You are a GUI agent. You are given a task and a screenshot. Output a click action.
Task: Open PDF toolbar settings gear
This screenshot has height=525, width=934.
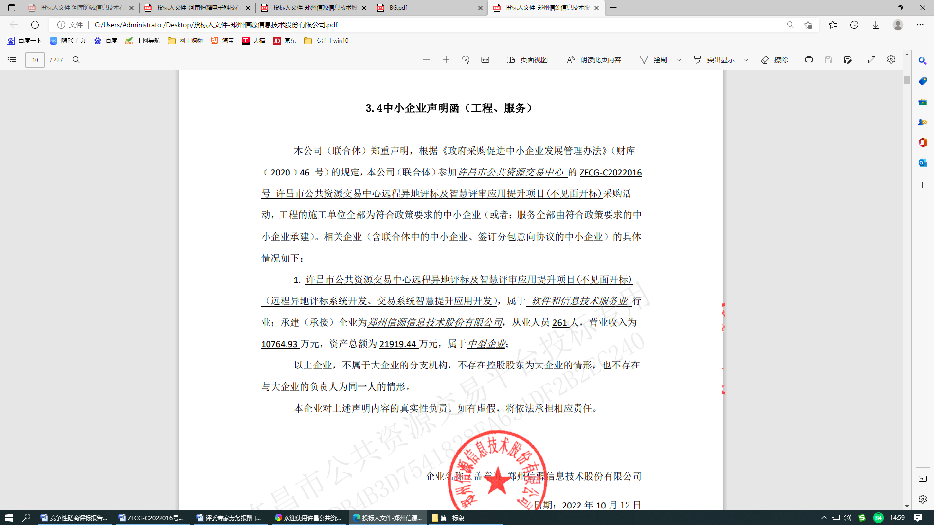tap(891, 59)
